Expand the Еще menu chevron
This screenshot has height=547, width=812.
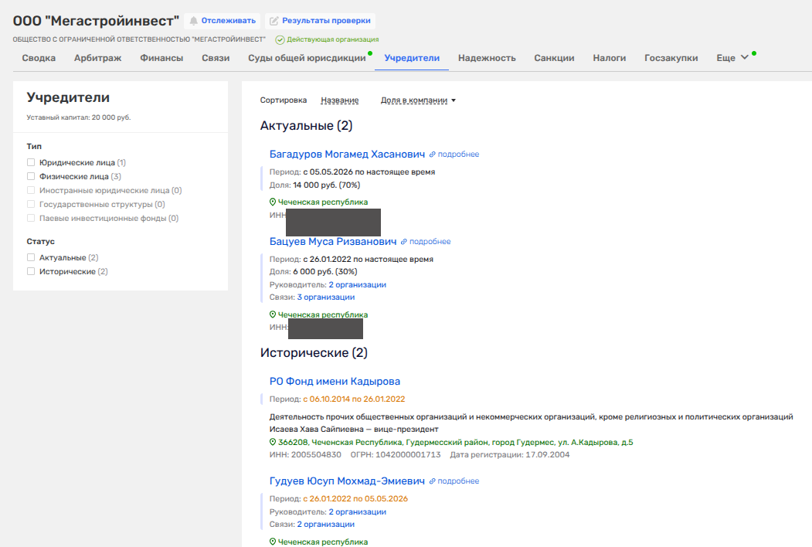point(744,57)
